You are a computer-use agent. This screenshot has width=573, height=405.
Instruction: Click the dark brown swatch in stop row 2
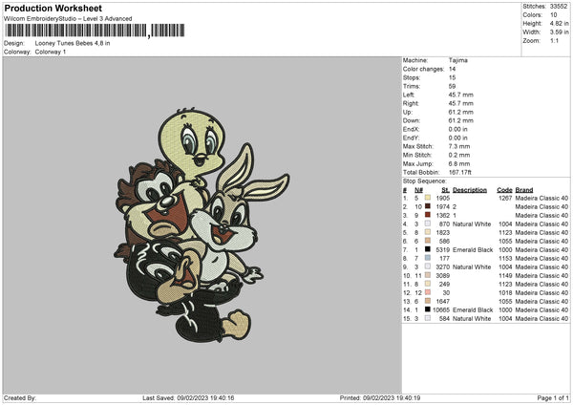coord(428,206)
